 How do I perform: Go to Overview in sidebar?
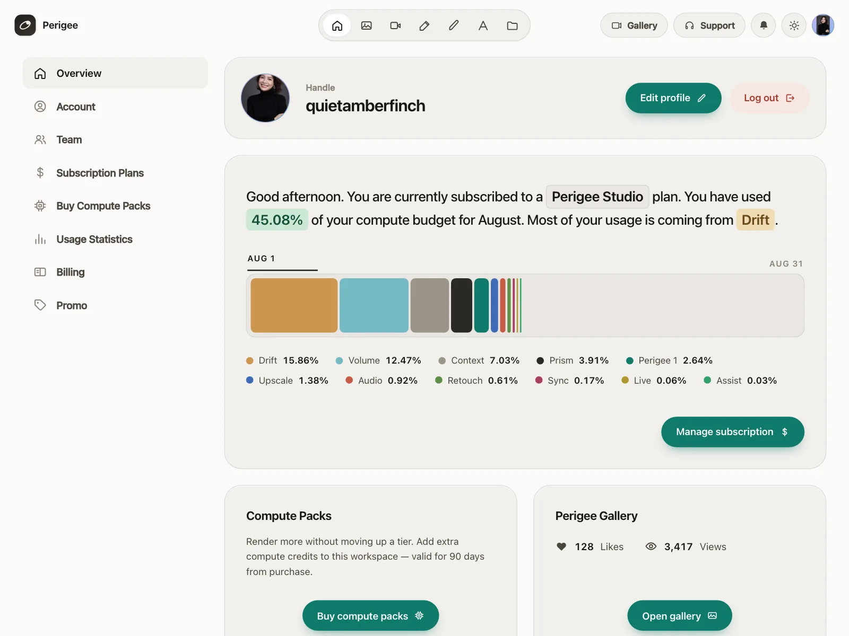tap(115, 73)
